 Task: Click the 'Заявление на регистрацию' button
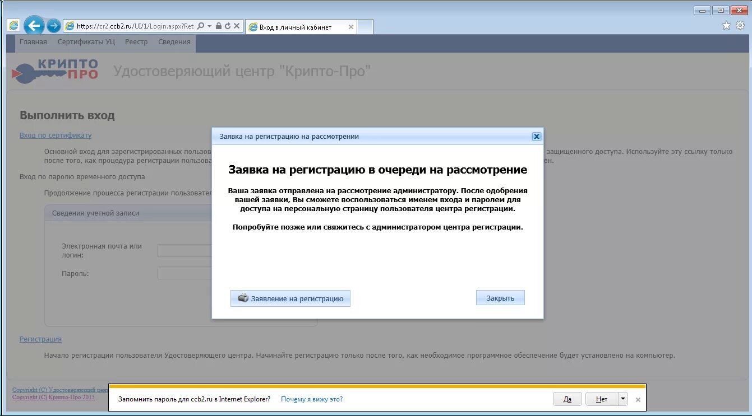(290, 298)
